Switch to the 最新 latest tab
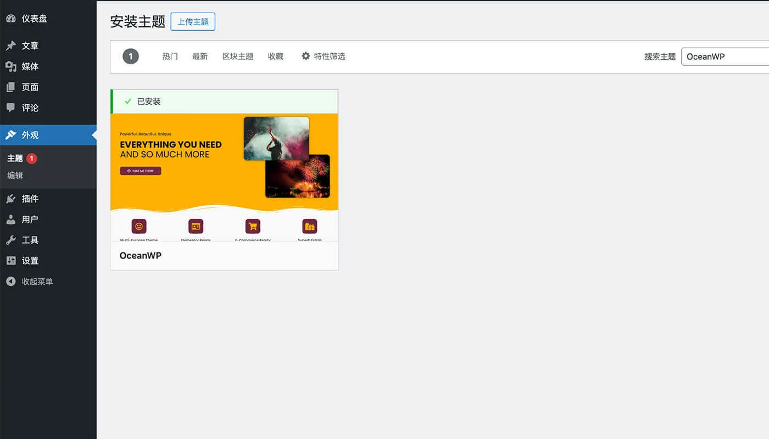This screenshot has height=439, width=769. tap(200, 56)
